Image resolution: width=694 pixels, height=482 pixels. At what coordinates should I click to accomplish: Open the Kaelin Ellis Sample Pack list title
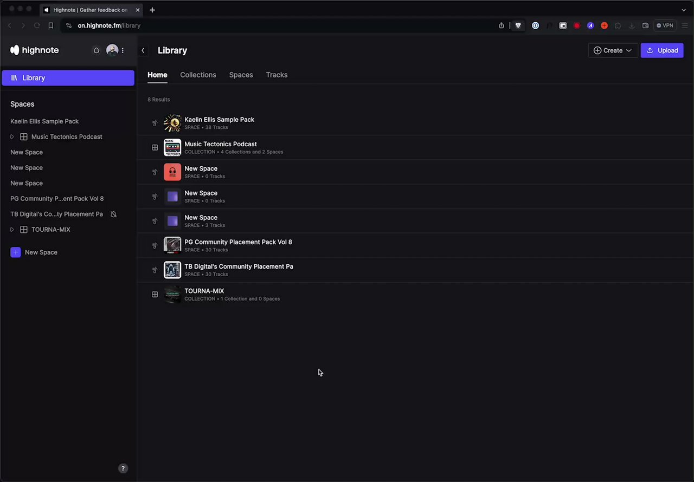(219, 120)
